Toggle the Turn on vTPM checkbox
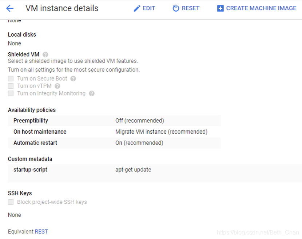Screen dimensions: 302x239 click(11, 86)
